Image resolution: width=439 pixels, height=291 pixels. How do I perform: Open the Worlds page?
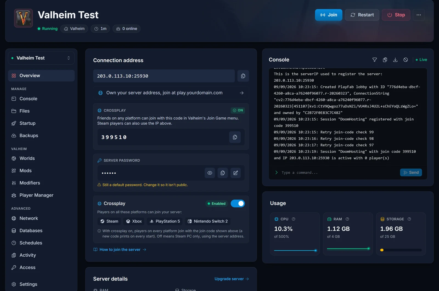[41, 158]
